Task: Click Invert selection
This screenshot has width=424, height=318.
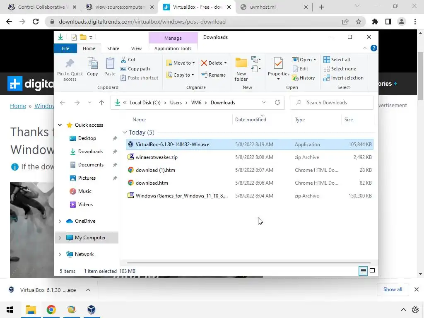Action: [343, 78]
